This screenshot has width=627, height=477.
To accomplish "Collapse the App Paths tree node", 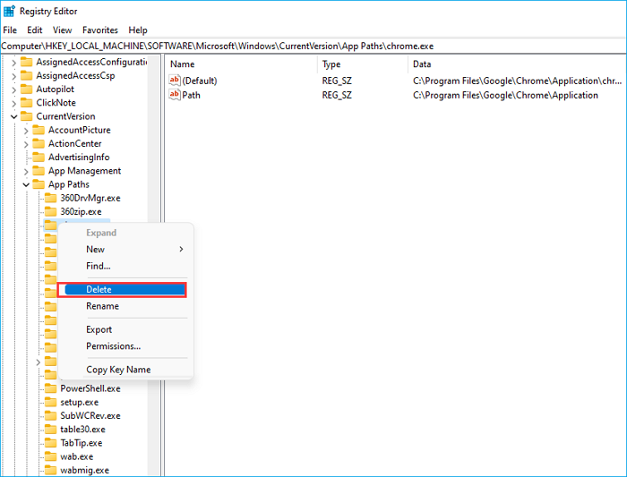I will pyautogui.click(x=26, y=184).
